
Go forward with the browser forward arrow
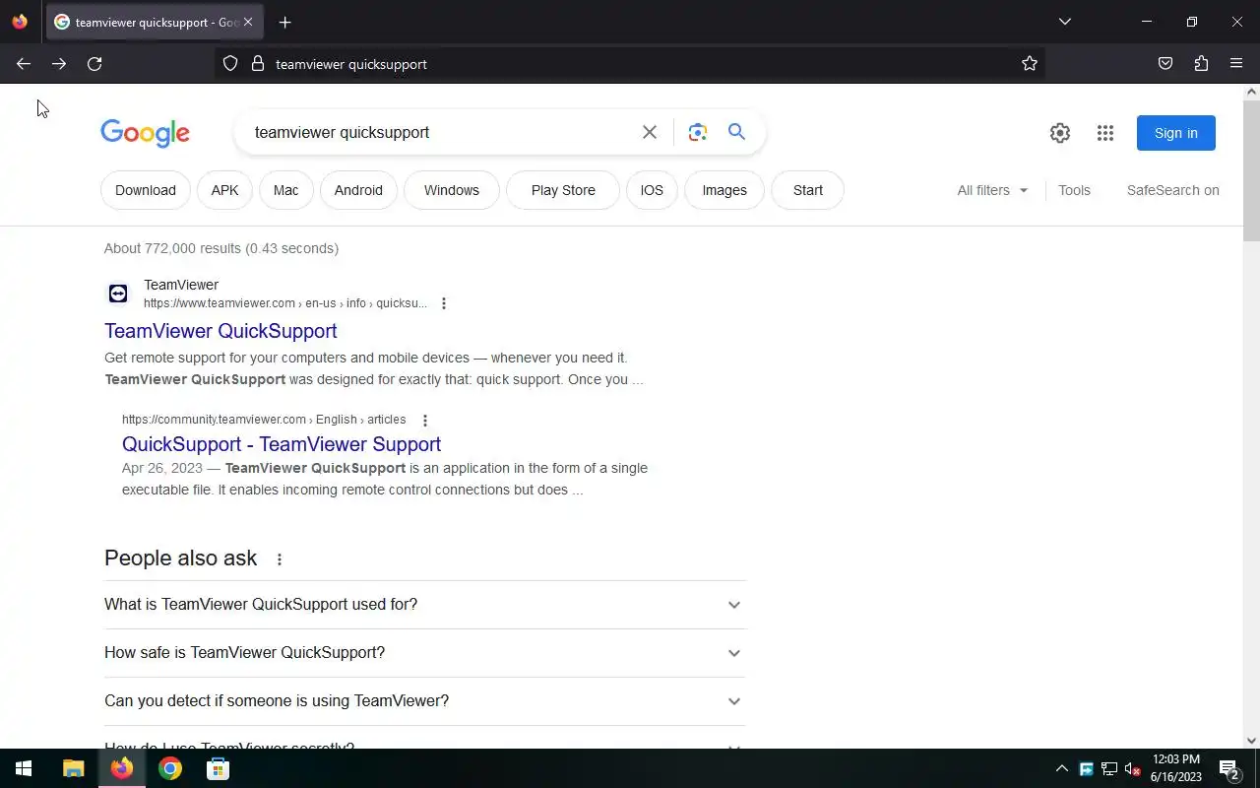(x=59, y=64)
